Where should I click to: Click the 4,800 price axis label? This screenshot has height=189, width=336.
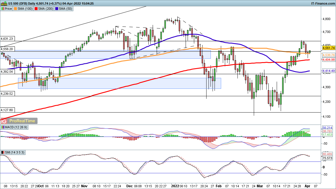(326, 19)
